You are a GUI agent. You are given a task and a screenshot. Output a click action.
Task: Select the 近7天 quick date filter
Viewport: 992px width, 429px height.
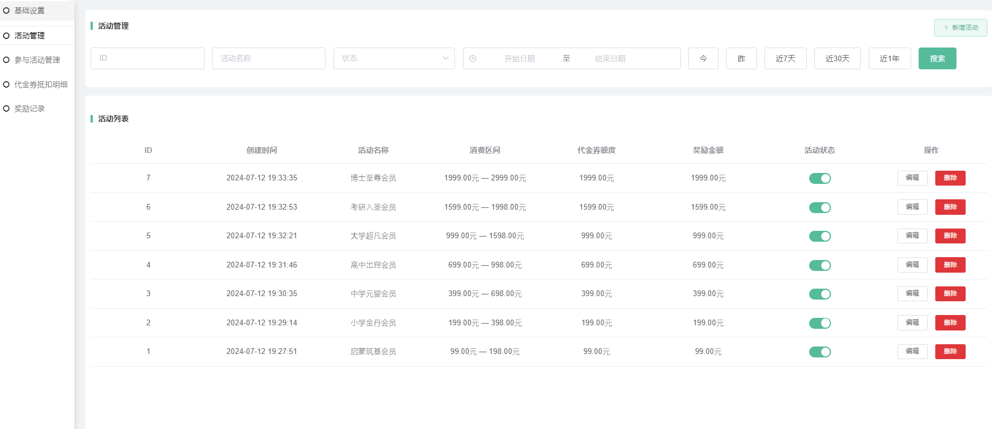click(785, 58)
